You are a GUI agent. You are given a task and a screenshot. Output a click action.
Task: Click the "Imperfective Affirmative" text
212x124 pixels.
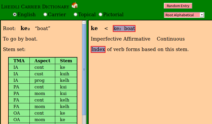pos(120,39)
